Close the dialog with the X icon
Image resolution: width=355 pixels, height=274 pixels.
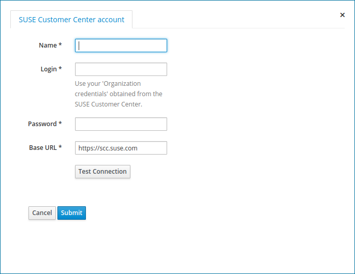click(342, 15)
